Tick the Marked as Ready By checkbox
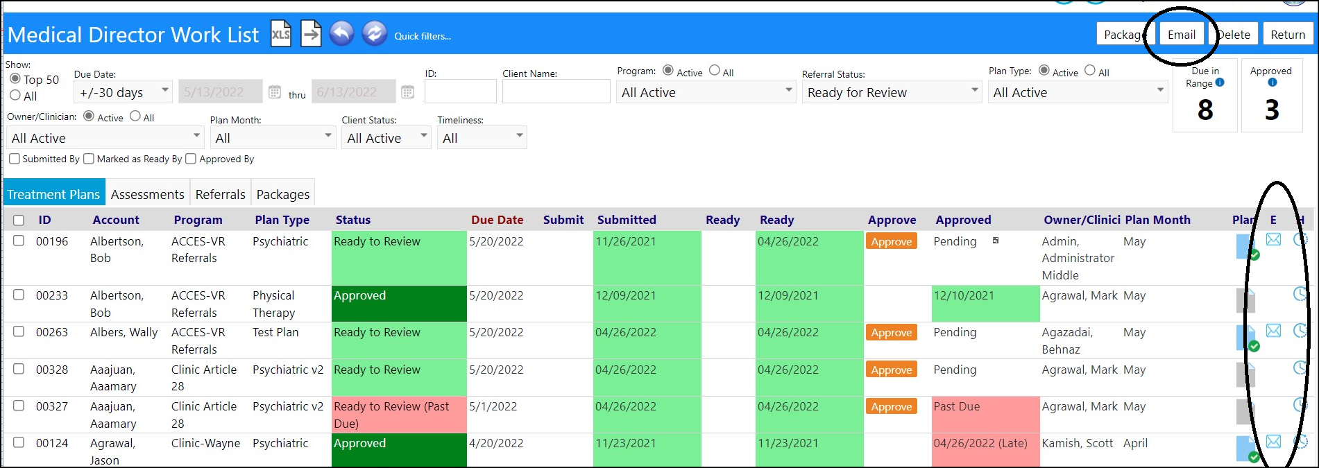Screen dimensions: 1319x468 coord(89,159)
